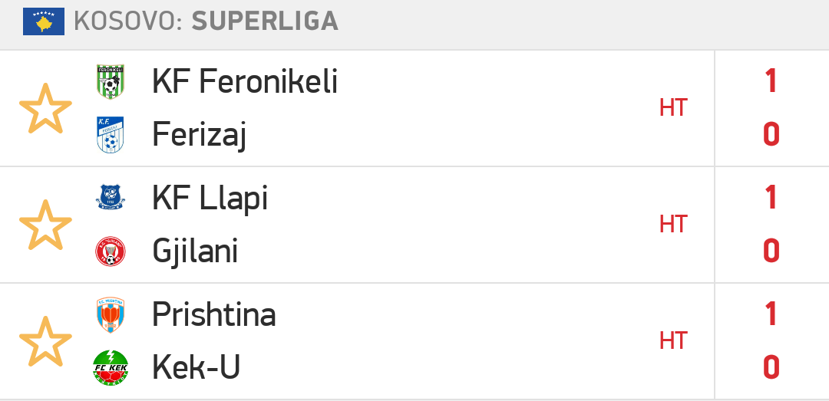
Task: Star the KF Llapi vs Gjilani match
Action: (45, 225)
